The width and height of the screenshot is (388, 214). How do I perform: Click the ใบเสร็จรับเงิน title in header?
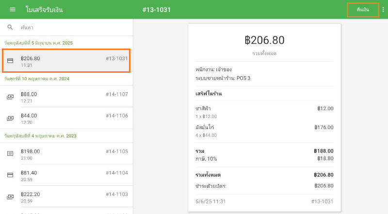(x=44, y=10)
